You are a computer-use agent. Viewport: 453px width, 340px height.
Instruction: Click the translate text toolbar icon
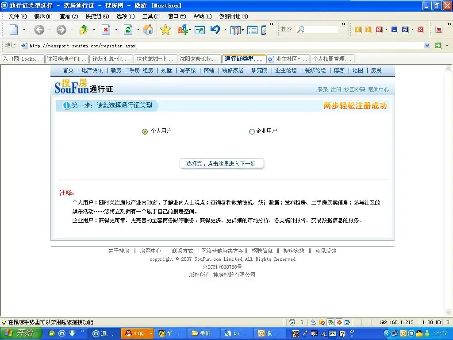[183, 30]
